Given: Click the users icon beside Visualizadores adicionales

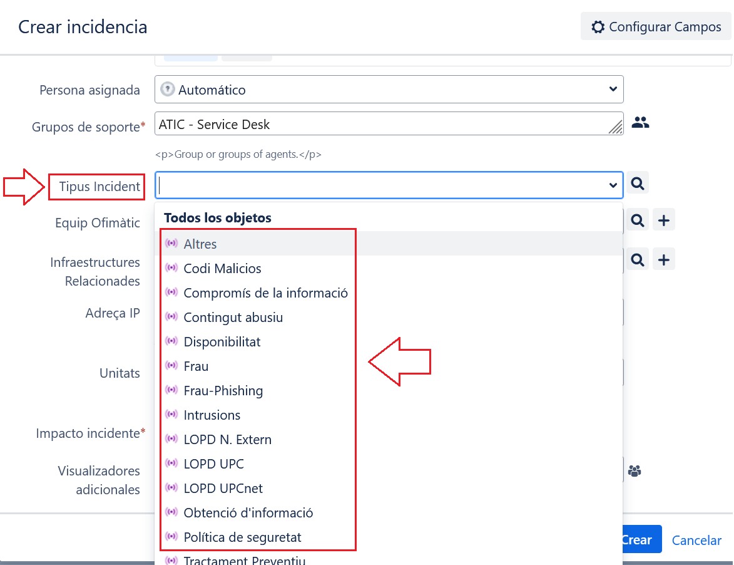Looking at the screenshot, I should tap(635, 470).
